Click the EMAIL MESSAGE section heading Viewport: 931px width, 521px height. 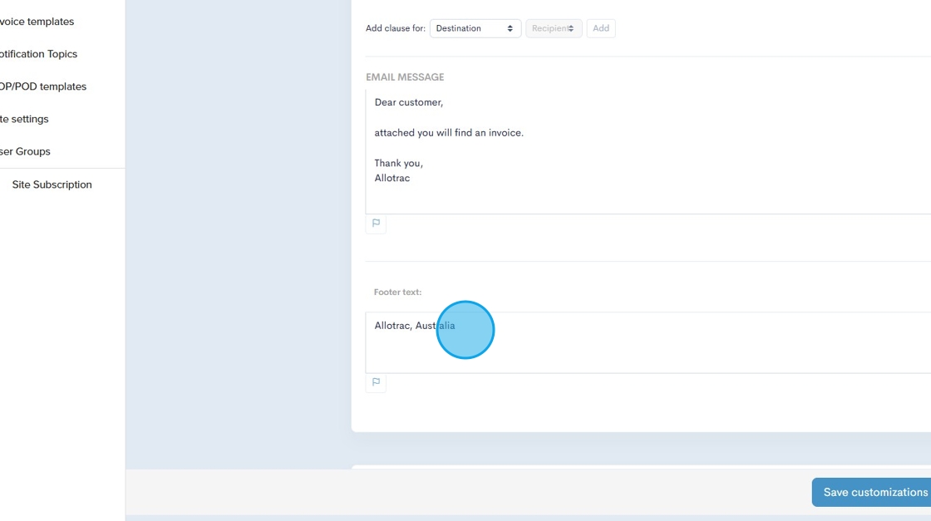405,77
